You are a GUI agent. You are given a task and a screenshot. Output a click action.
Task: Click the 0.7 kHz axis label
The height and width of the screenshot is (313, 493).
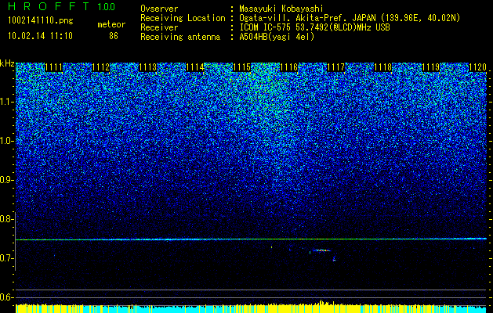[x=7, y=258]
